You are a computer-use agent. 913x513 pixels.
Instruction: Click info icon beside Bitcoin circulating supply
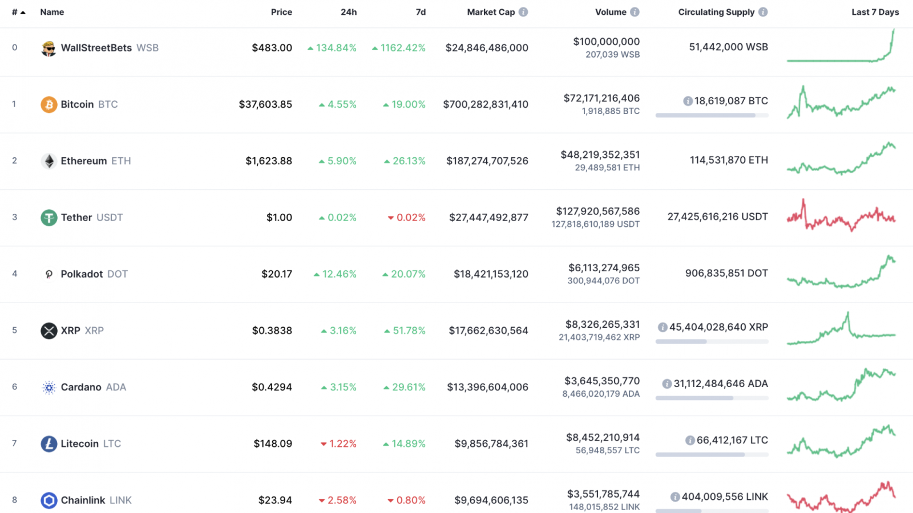tap(688, 101)
